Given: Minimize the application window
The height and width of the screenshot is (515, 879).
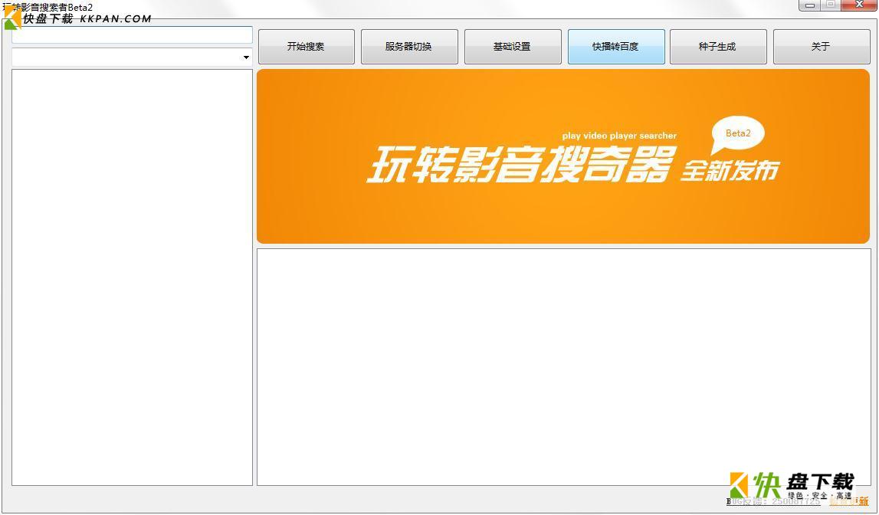Looking at the screenshot, I should coord(809,5).
